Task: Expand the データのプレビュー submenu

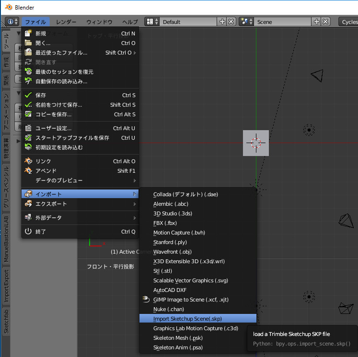Action: pos(80,180)
